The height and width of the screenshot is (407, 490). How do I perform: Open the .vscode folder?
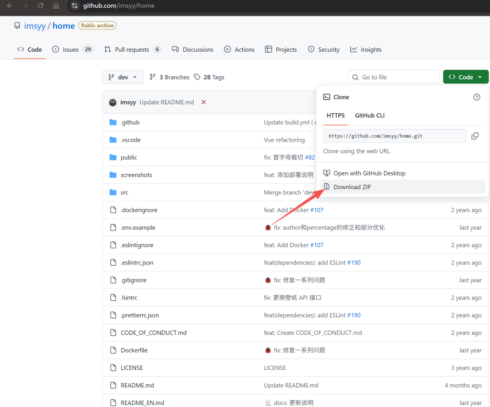point(131,140)
